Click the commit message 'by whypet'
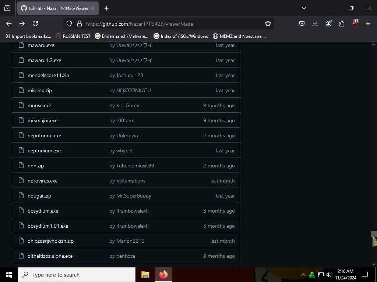Viewport: 377px width, 282px height. coord(121,151)
